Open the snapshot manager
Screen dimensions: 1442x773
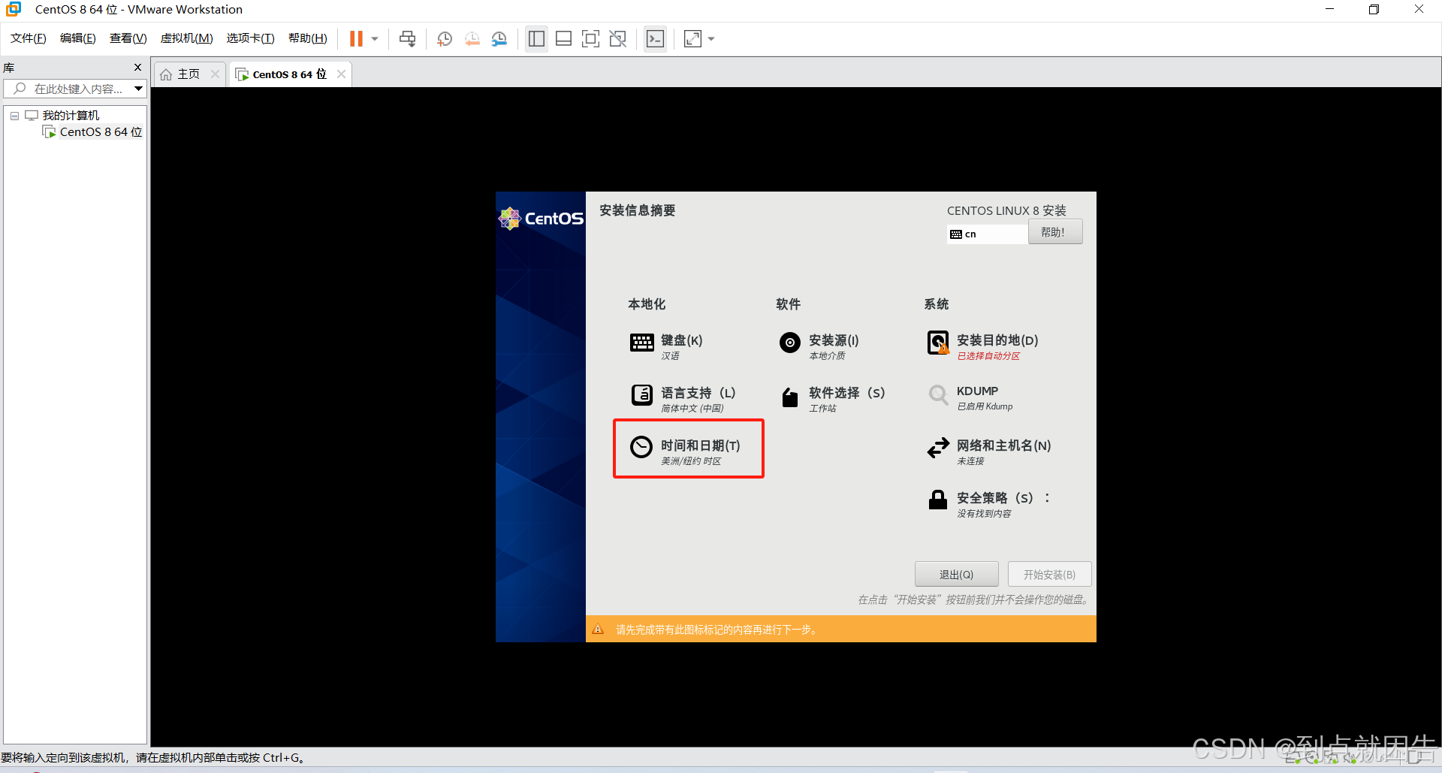[x=499, y=39]
